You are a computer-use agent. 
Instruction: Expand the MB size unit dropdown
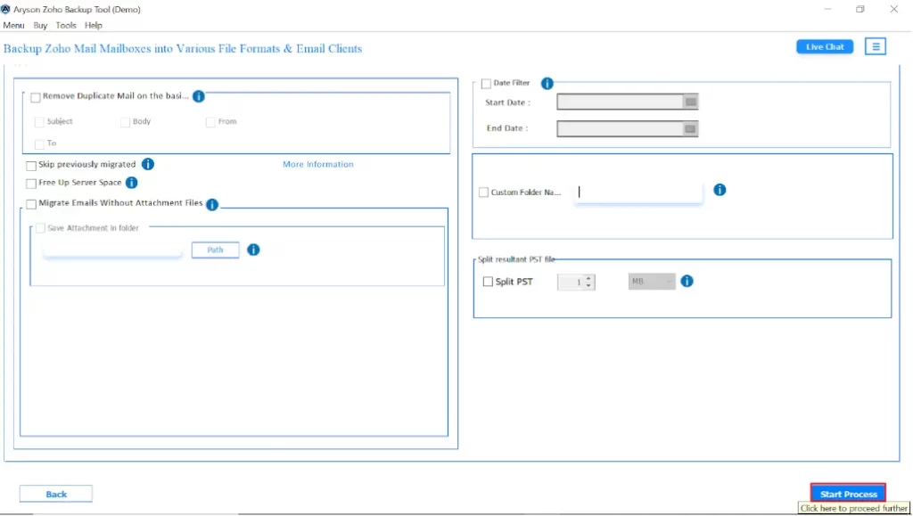tap(652, 282)
